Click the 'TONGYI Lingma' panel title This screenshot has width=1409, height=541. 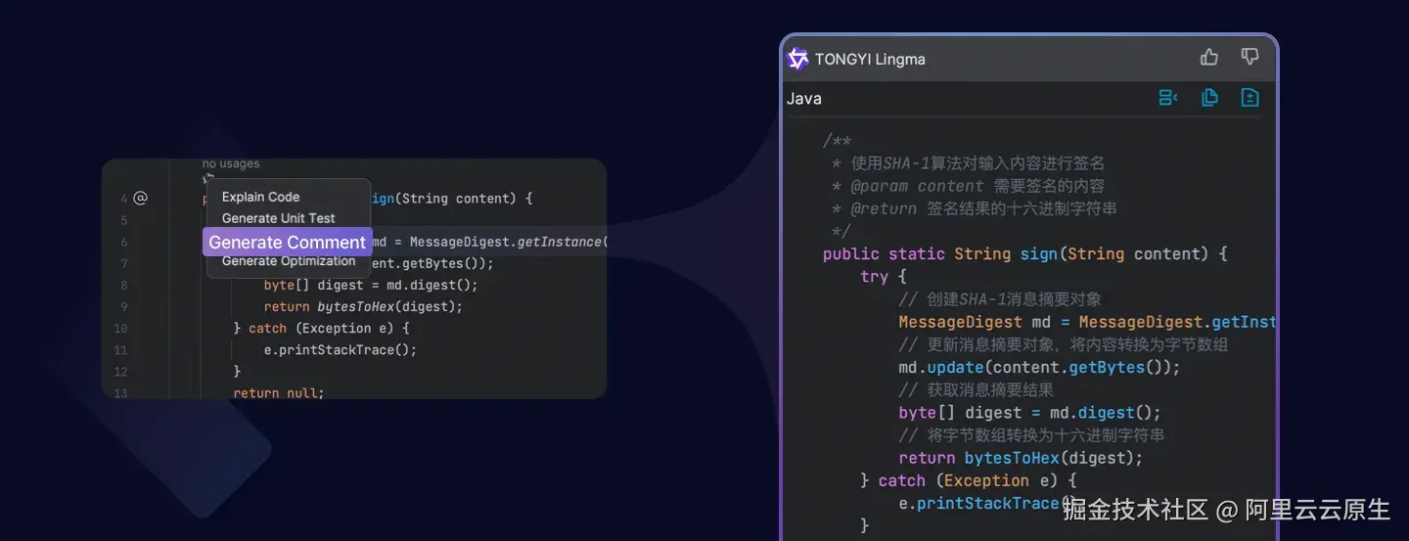point(870,60)
